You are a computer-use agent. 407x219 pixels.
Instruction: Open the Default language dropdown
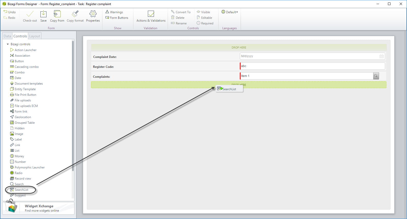(230, 12)
